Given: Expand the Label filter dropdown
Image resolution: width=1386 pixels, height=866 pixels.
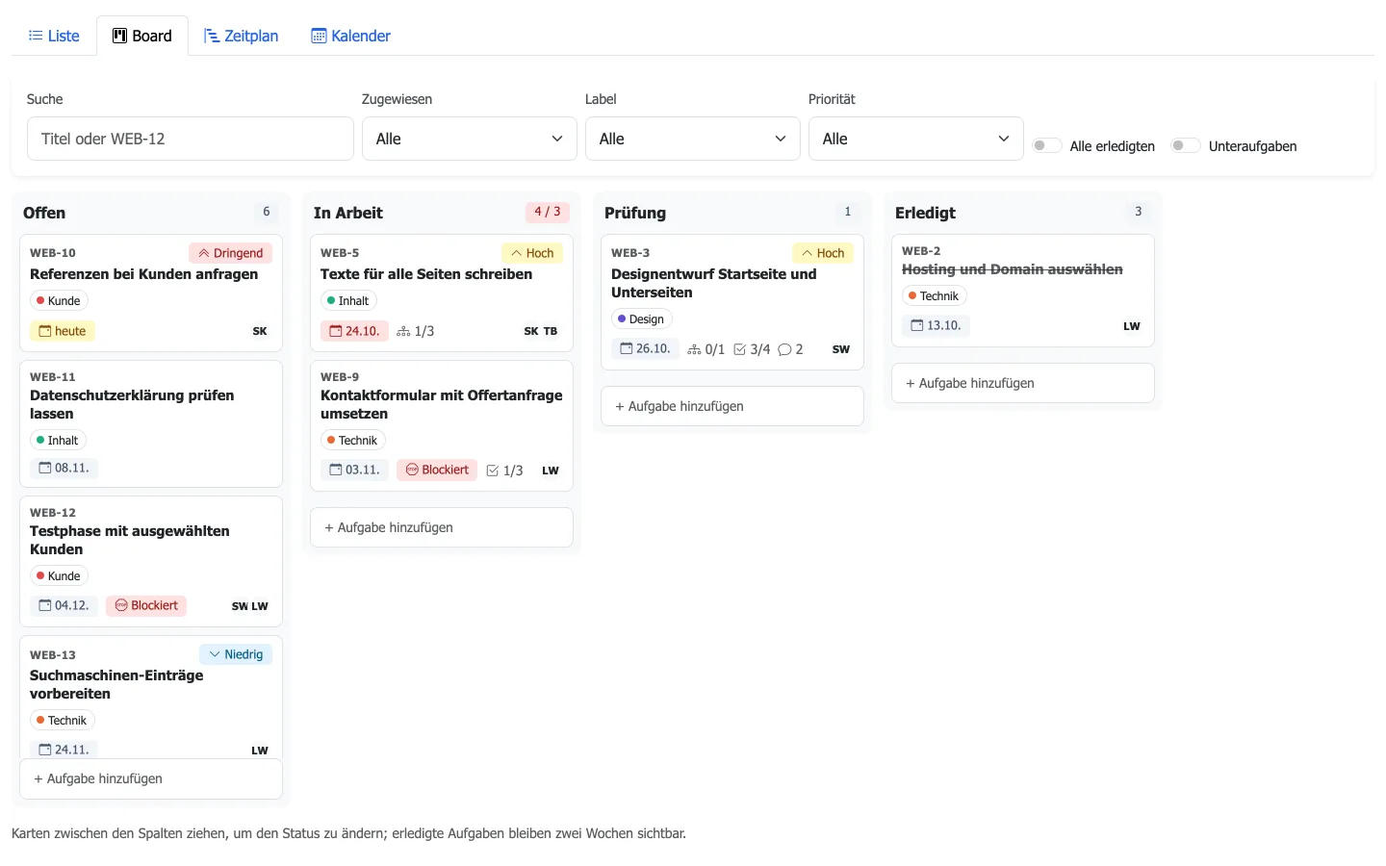Looking at the screenshot, I should [693, 139].
